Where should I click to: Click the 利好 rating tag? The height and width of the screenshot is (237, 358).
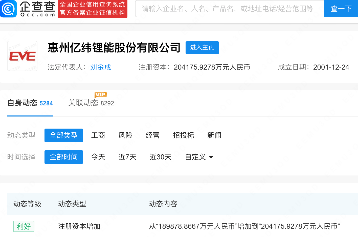click(x=24, y=226)
